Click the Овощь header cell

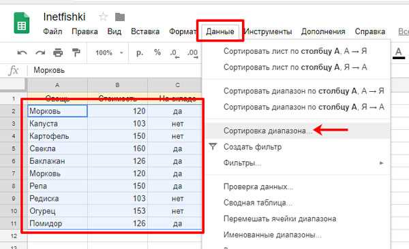(x=57, y=99)
